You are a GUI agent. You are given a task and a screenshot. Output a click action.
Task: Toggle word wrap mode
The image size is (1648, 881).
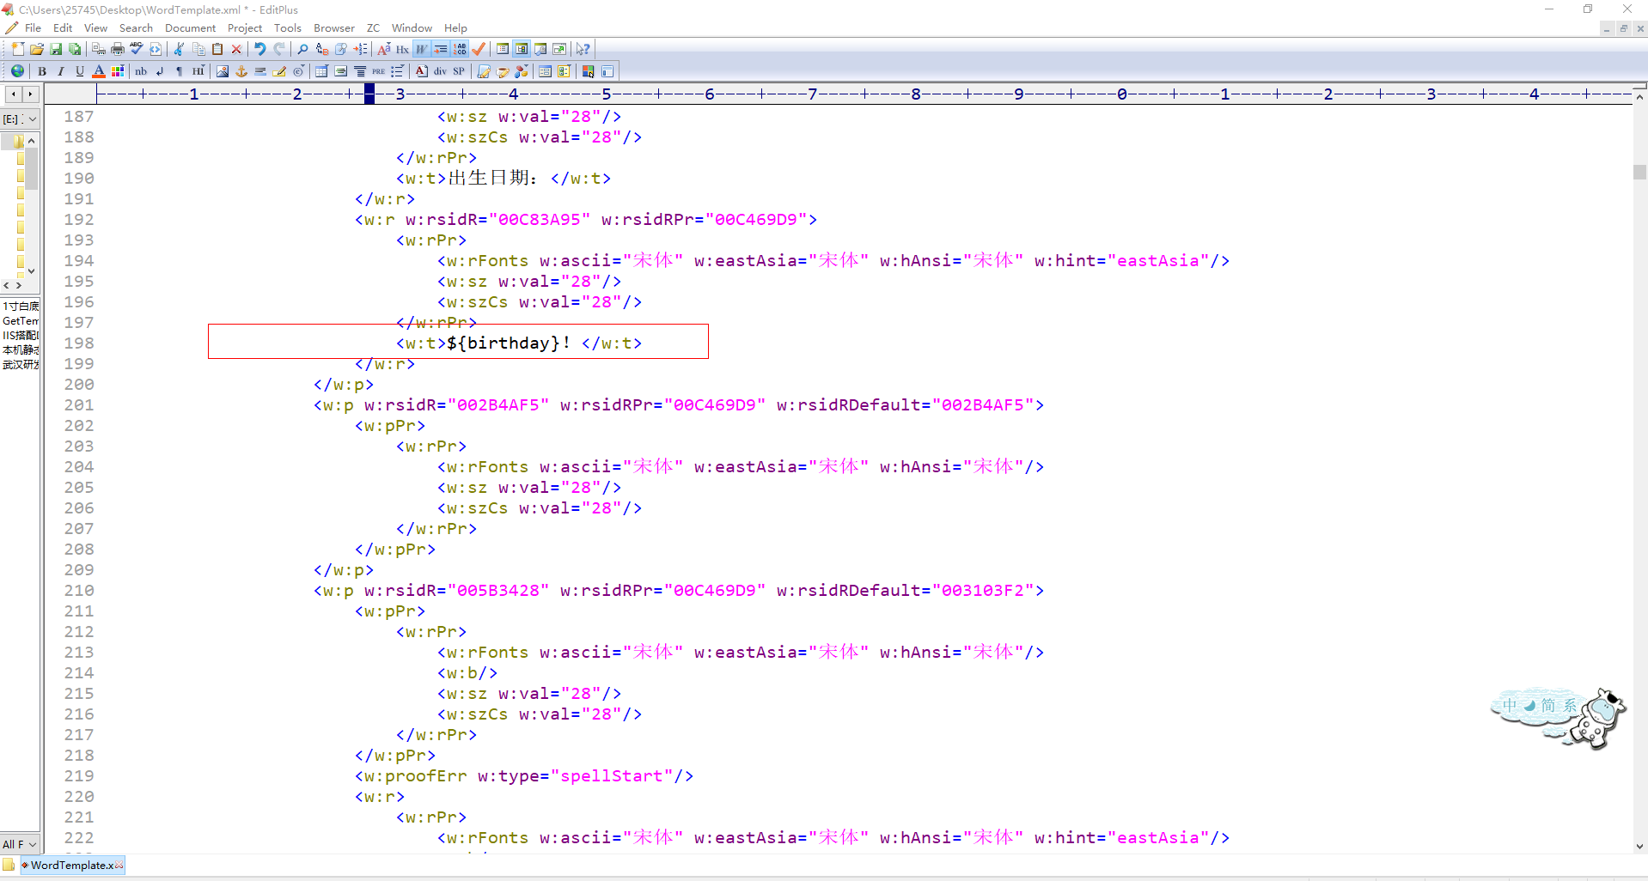(421, 49)
